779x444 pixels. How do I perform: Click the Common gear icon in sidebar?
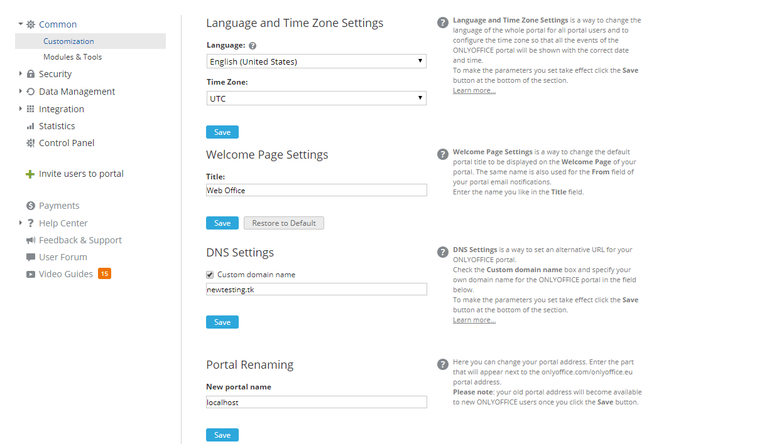click(31, 24)
